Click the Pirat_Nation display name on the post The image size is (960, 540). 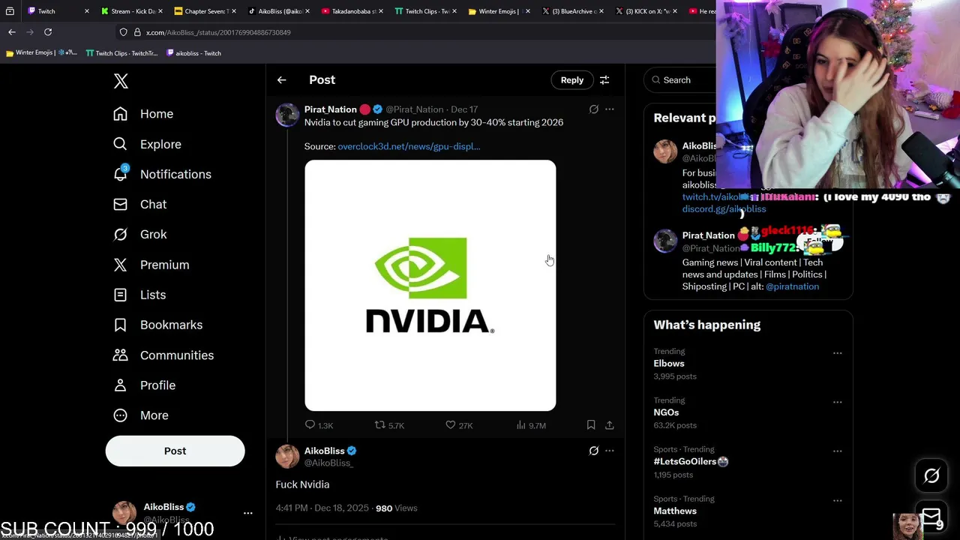tap(331, 109)
